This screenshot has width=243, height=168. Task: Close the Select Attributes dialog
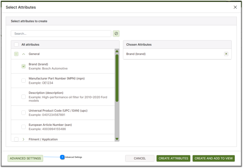(x=235, y=7)
